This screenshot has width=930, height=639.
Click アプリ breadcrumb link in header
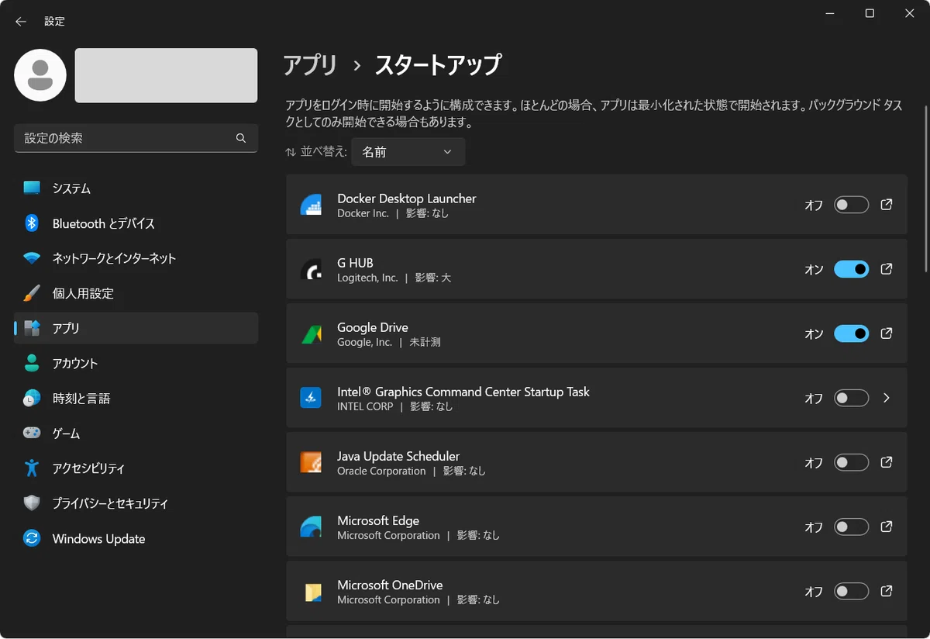[310, 65]
